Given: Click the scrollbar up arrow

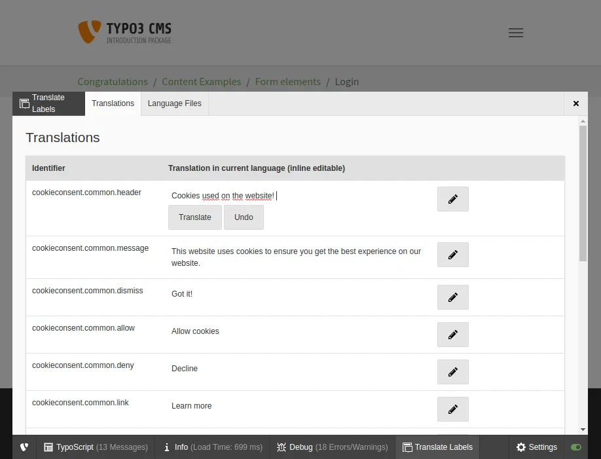Looking at the screenshot, I should pos(583,121).
